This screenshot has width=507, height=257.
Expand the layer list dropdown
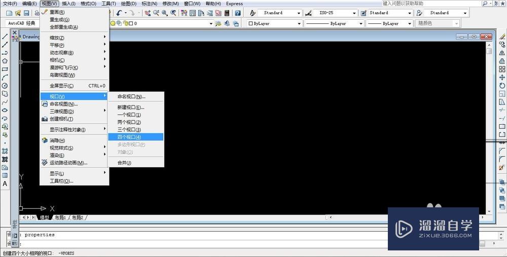(211, 23)
